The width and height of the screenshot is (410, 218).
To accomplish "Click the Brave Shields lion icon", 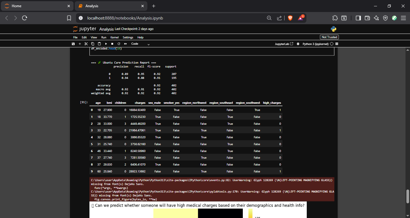I will coord(290,18).
